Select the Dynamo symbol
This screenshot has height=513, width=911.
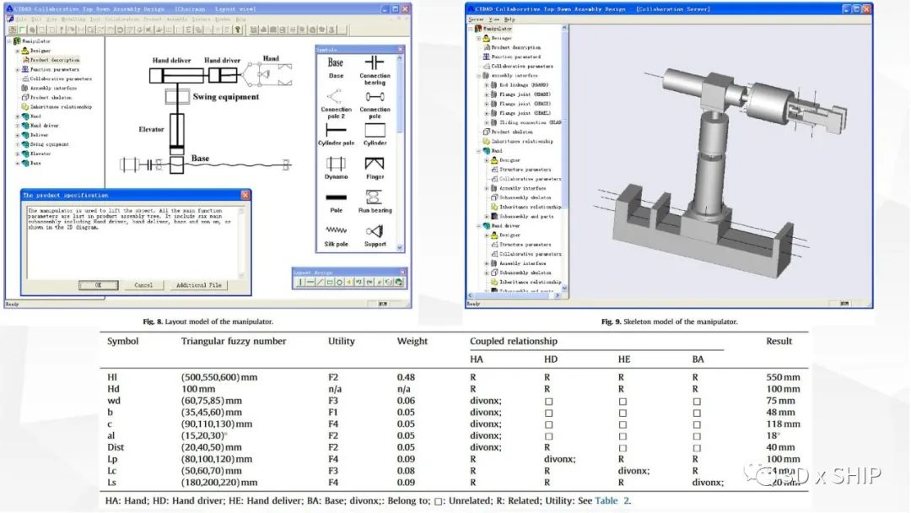click(x=336, y=169)
